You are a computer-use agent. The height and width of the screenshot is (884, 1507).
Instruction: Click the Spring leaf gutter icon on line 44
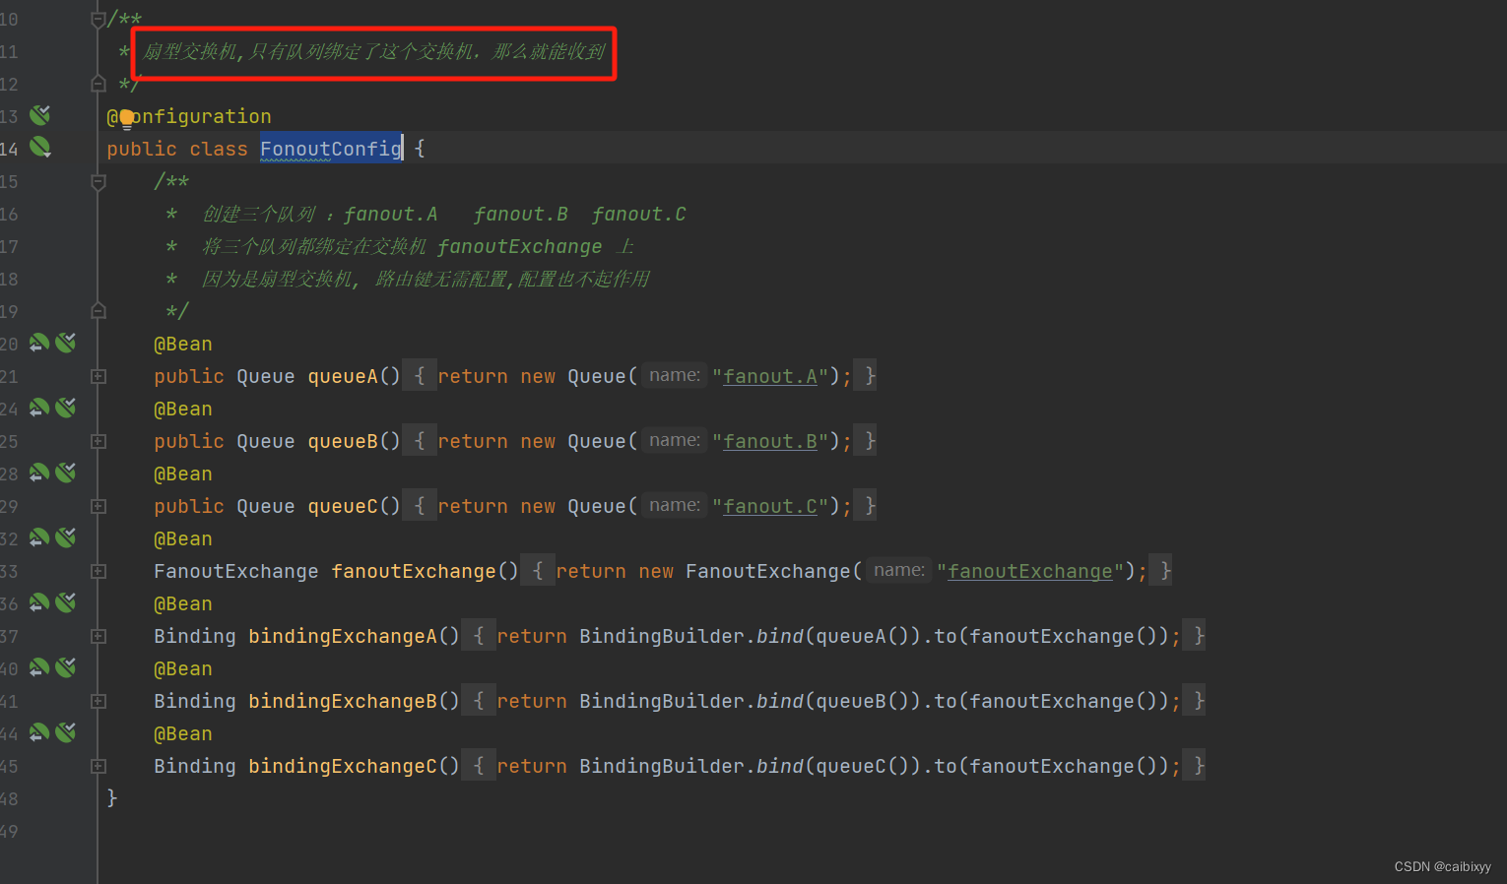[x=66, y=733]
